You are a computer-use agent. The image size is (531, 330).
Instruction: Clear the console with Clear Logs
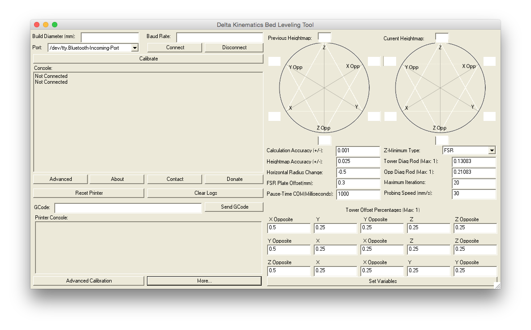(205, 193)
